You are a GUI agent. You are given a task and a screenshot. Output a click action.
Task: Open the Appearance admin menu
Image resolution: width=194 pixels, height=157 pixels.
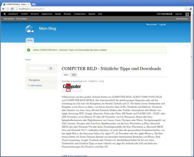pos(47,14)
